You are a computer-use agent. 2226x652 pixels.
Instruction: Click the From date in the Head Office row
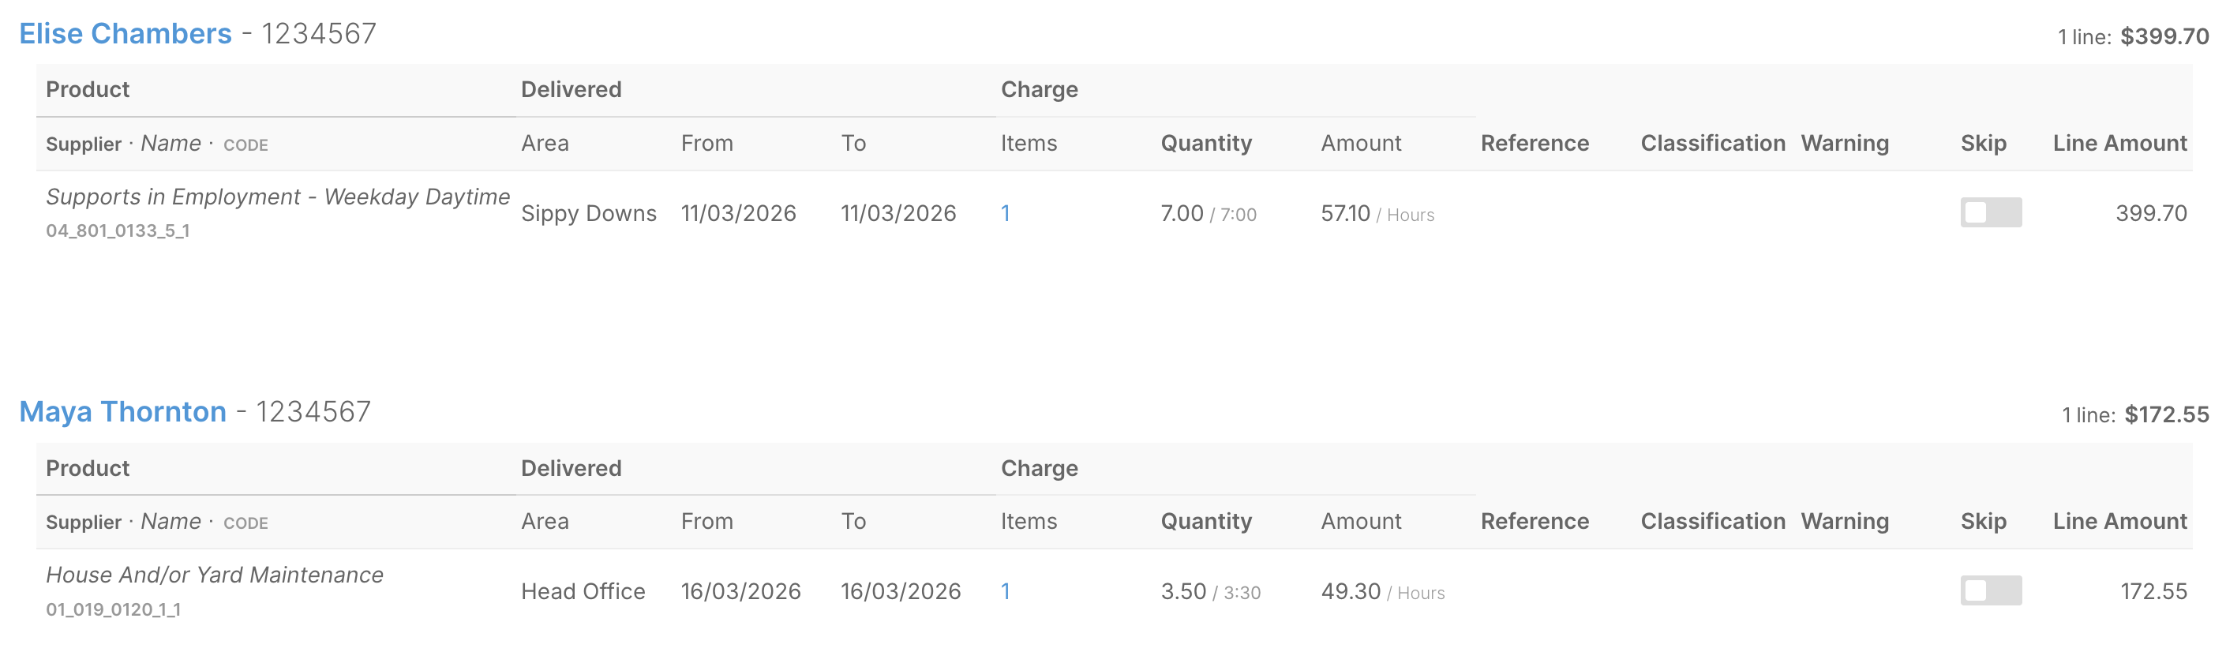(x=740, y=591)
